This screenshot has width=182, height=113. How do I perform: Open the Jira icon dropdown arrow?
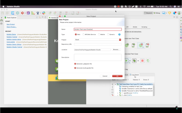41,13
